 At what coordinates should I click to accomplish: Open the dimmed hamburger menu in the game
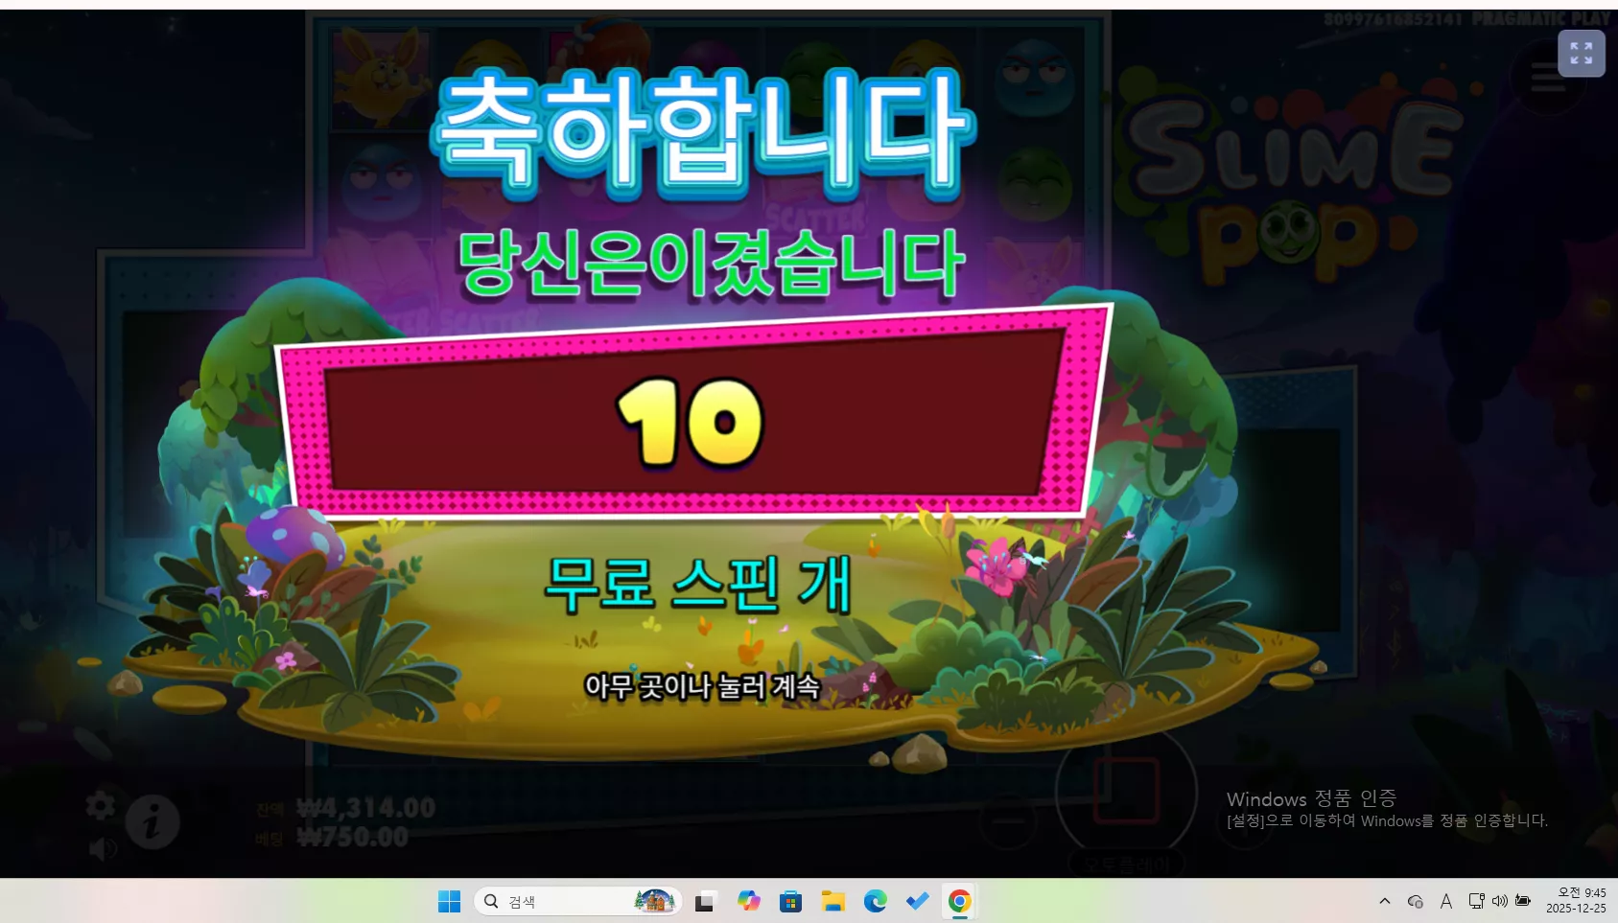[1548, 78]
